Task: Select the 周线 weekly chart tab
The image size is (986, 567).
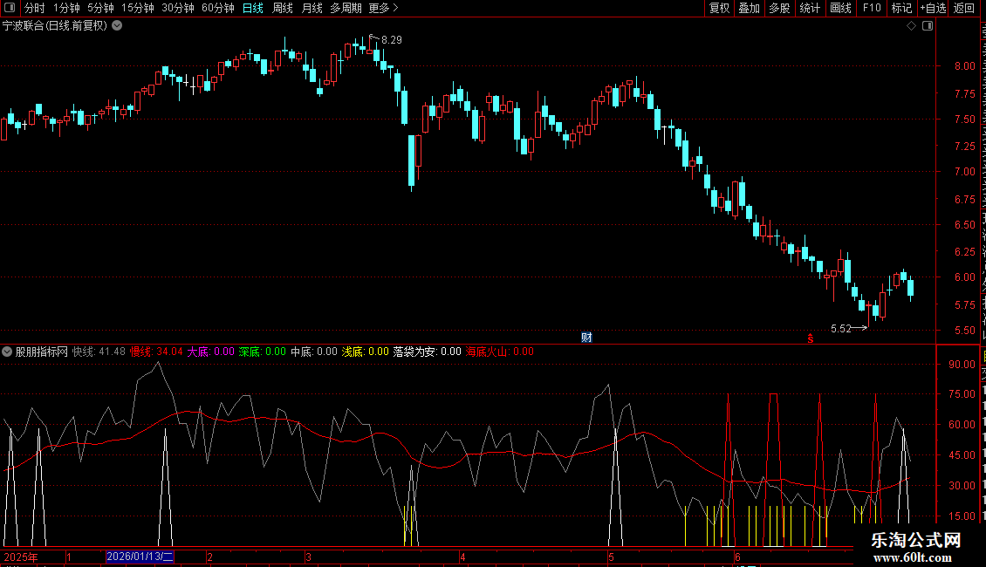Action: pos(283,8)
